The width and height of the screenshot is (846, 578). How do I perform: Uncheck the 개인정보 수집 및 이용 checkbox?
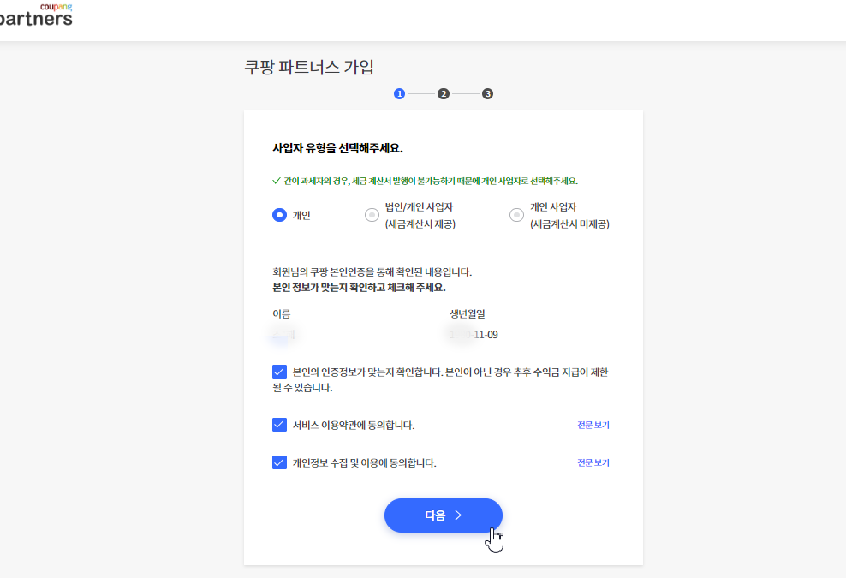point(279,462)
